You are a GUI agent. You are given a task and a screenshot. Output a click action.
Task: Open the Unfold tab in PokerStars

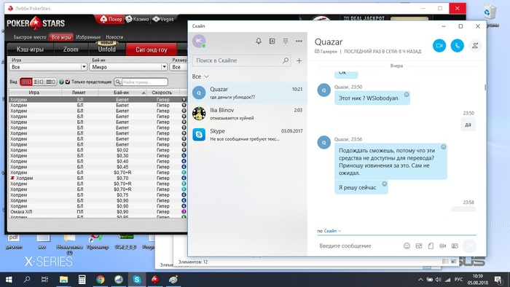coord(106,50)
